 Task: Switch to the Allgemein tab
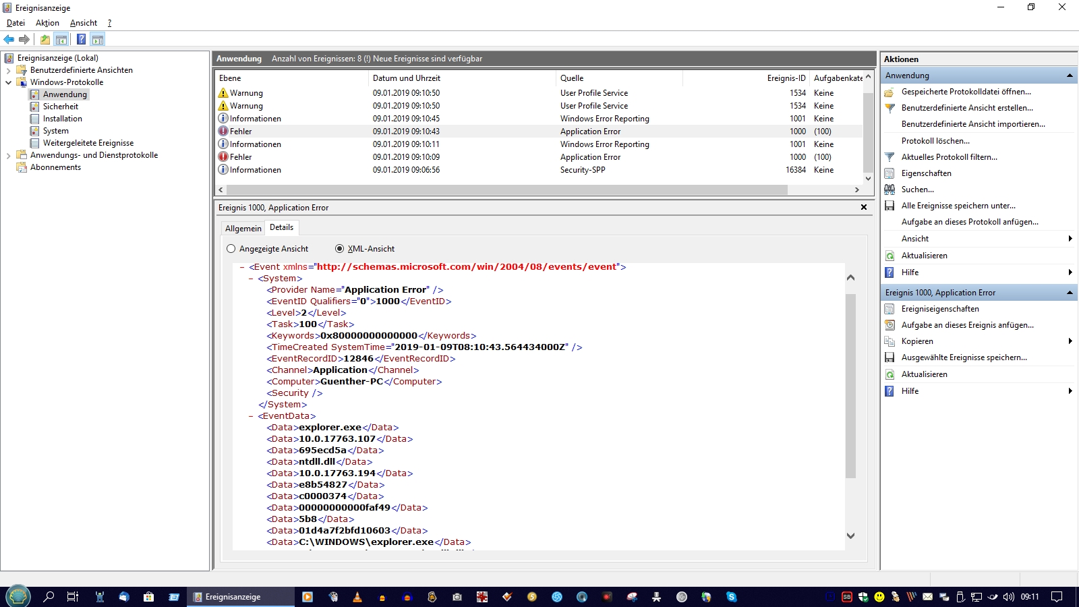pyautogui.click(x=243, y=229)
